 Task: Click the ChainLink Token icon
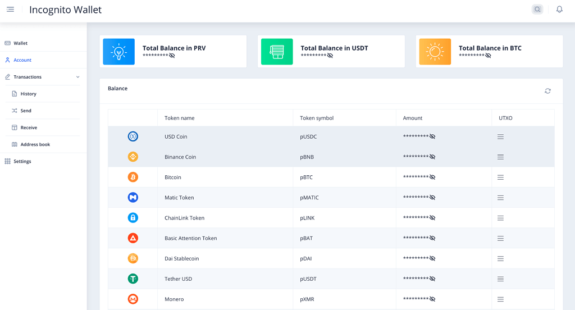(x=133, y=218)
